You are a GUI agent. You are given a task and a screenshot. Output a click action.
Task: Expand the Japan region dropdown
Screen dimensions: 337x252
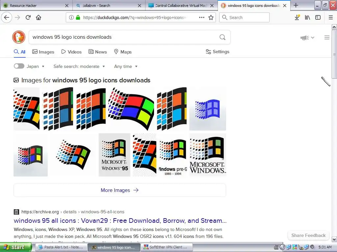coord(36,66)
